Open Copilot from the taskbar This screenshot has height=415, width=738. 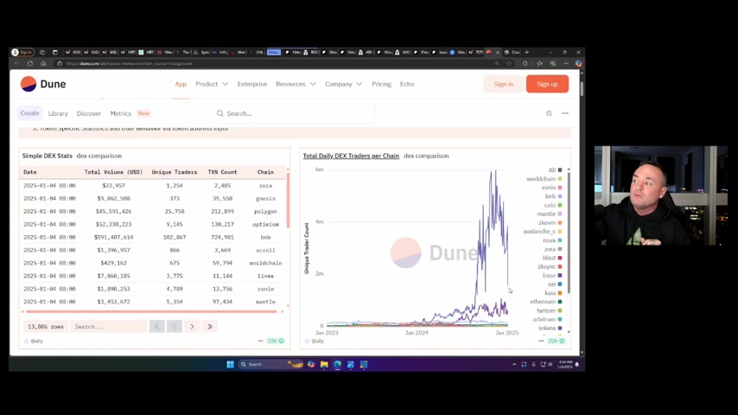(311, 364)
